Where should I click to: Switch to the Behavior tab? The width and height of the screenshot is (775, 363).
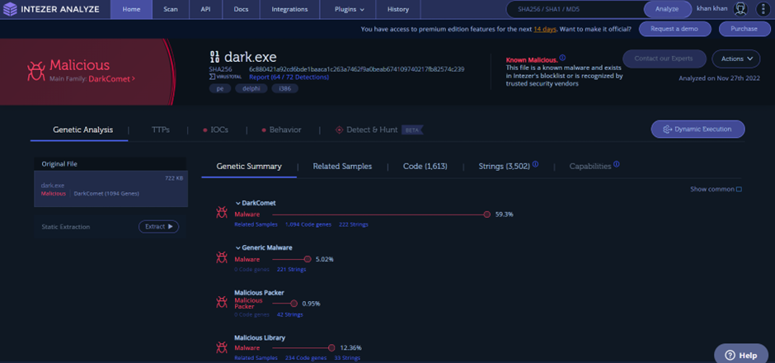click(281, 130)
